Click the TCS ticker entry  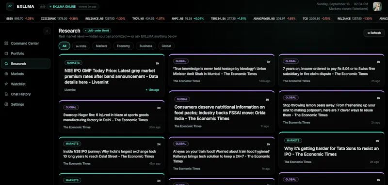pyautogui.click(x=316, y=19)
